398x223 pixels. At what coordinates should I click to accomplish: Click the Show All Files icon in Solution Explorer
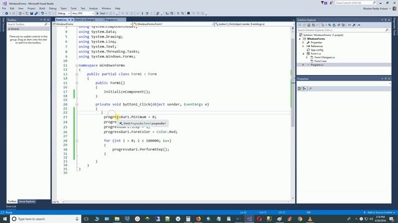click(343, 25)
